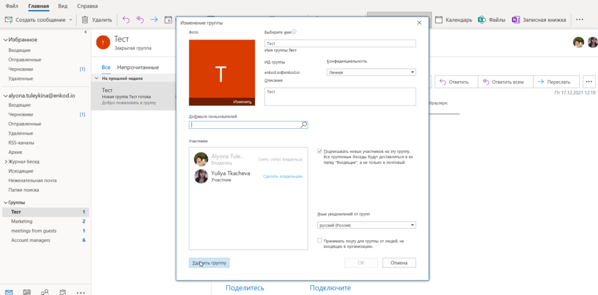Click the OK button in the dialog
This screenshot has width=598, height=295.
(x=361, y=263)
